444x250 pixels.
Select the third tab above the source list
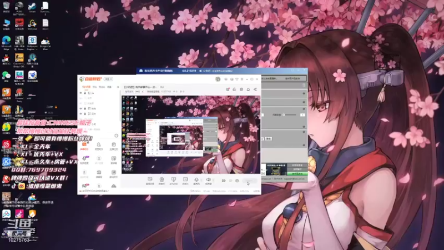coord(102,87)
